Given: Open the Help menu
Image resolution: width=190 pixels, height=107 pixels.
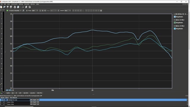Looking at the screenshot, I should click(x=38, y=4).
